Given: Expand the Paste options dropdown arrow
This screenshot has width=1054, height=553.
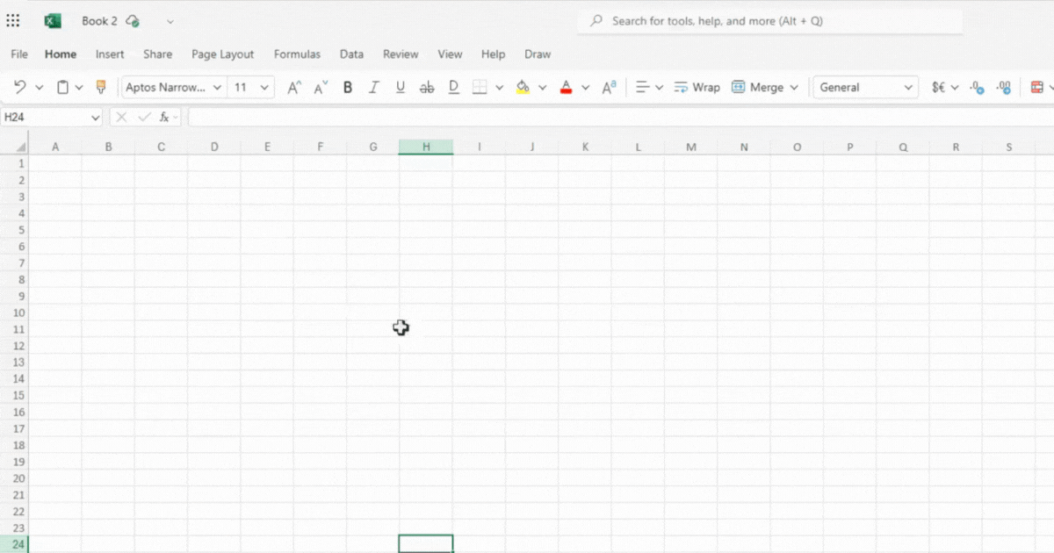Looking at the screenshot, I should 79,88.
